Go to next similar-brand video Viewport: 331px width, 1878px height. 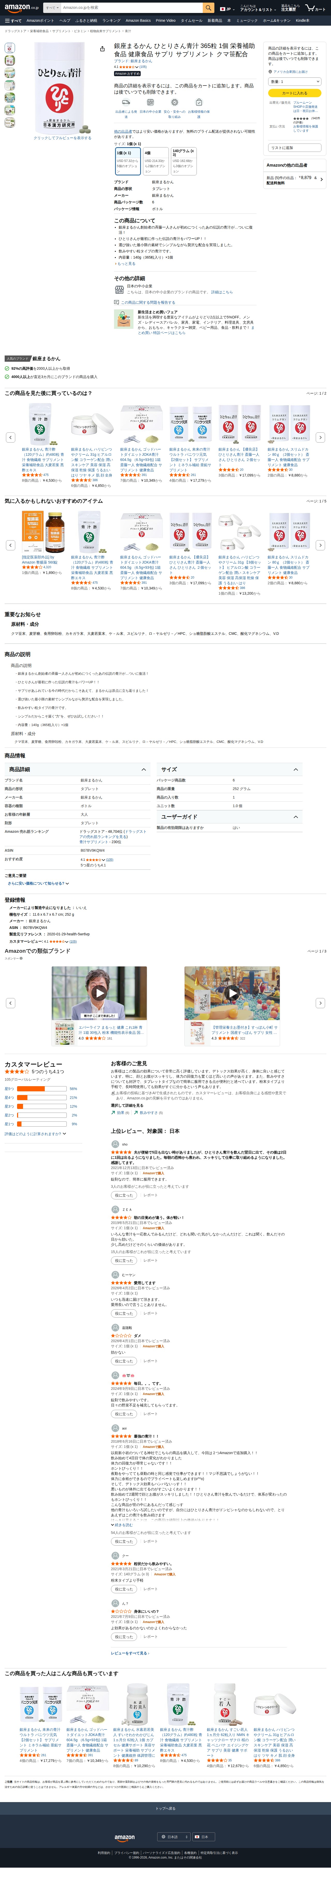coord(320,1003)
